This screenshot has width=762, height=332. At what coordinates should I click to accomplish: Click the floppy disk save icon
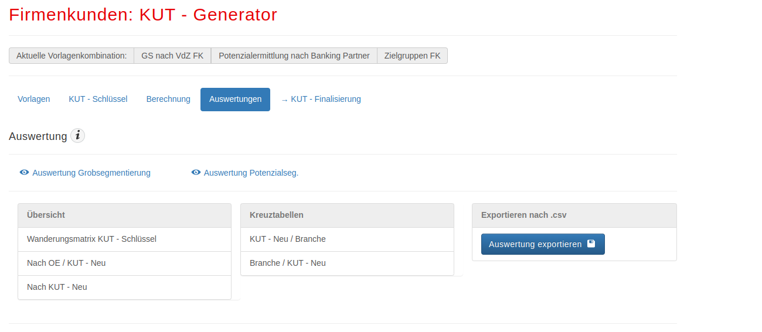click(x=591, y=244)
